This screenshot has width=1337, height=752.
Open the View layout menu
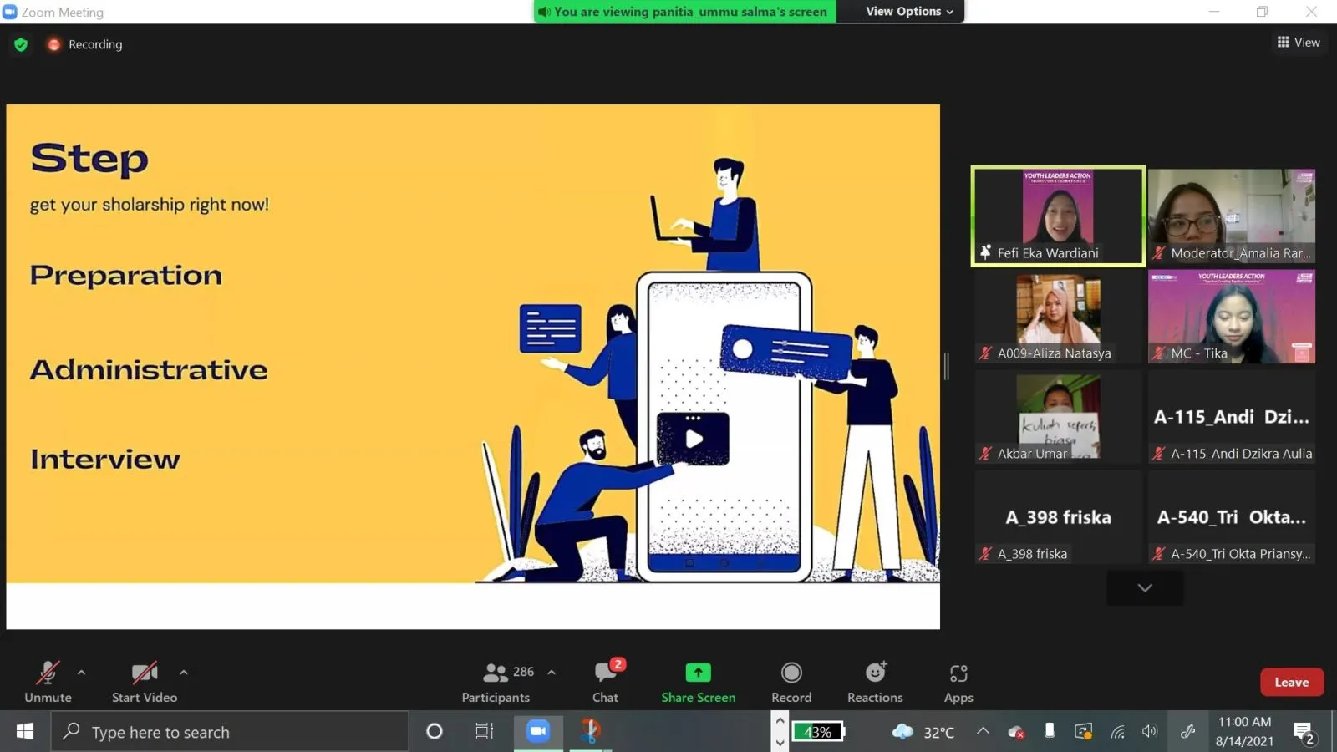[1299, 43]
